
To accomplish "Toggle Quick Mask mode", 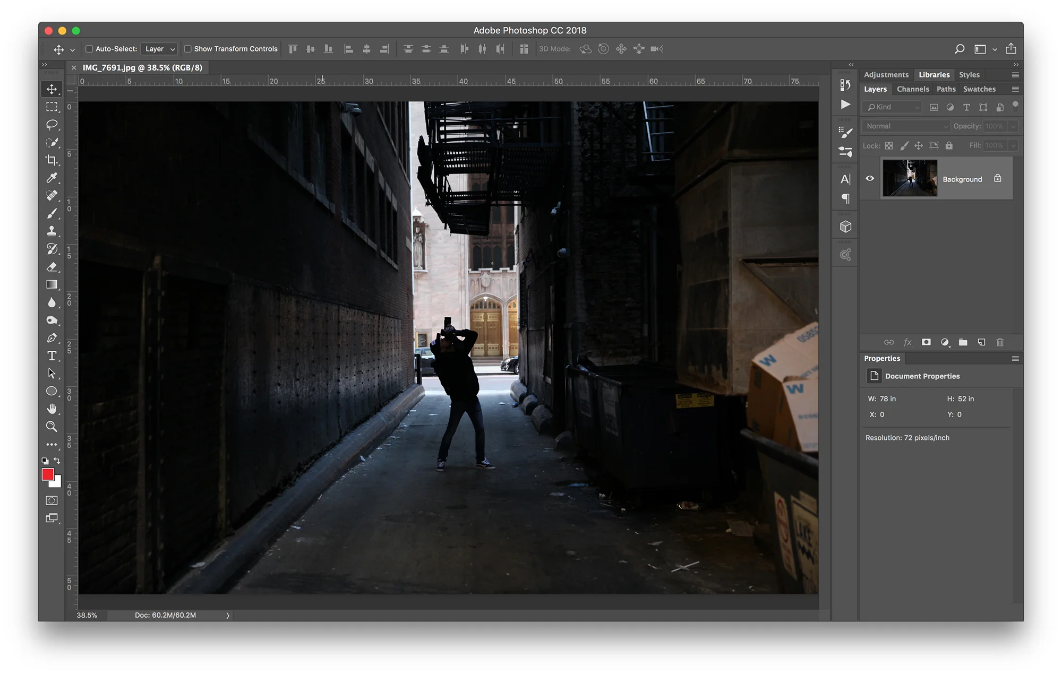I will pyautogui.click(x=52, y=500).
